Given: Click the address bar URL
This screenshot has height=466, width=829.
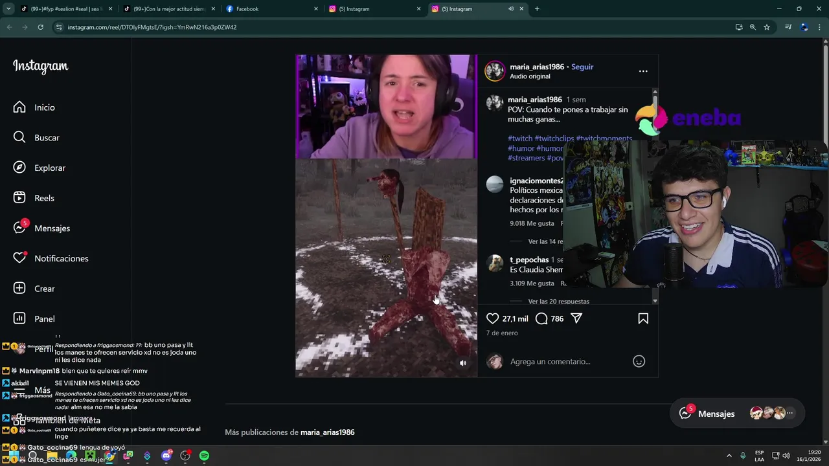Looking at the screenshot, I should [152, 27].
